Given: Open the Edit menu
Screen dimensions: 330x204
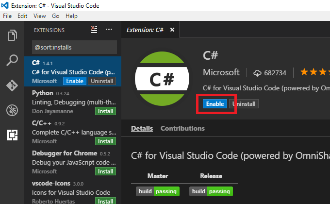Looking at the screenshot, I should click(x=22, y=16).
